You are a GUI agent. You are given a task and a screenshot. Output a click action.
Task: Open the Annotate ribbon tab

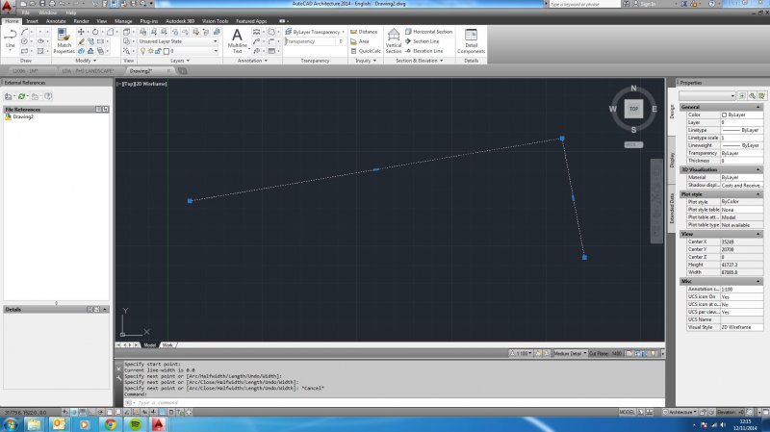click(56, 21)
